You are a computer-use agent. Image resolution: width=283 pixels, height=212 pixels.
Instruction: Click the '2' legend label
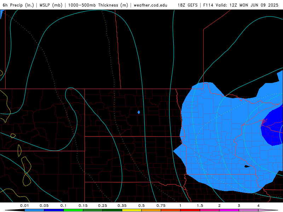tap(219, 206)
